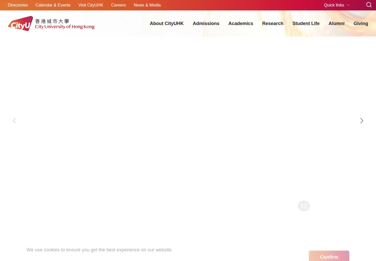
Task: Click the faded round floating icon
Action: 304,206
